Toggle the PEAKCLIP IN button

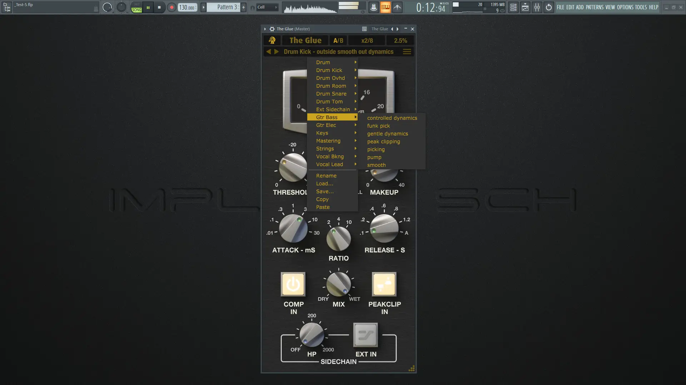tap(384, 284)
